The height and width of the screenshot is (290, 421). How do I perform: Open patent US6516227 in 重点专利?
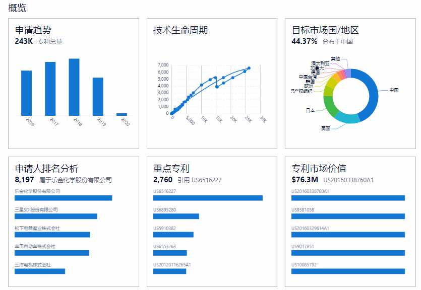click(164, 191)
